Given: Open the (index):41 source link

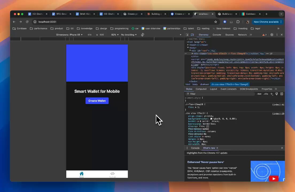Looking at the screenshot, I should coord(278,105).
